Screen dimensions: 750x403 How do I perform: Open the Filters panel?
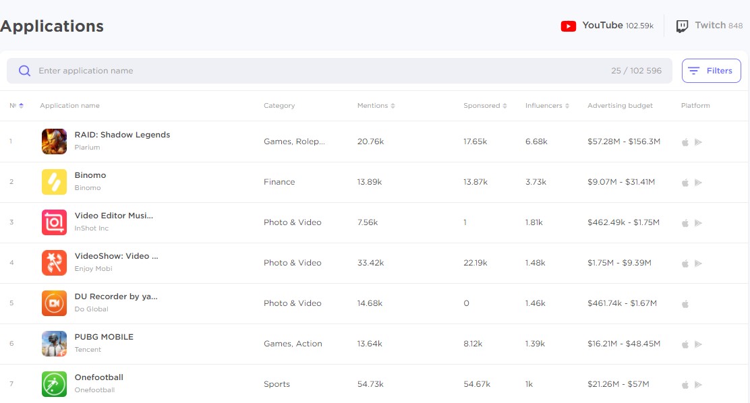(712, 71)
